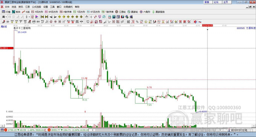Open the 9P四方形 tool
The image size is (256, 137).
pos(51,12)
